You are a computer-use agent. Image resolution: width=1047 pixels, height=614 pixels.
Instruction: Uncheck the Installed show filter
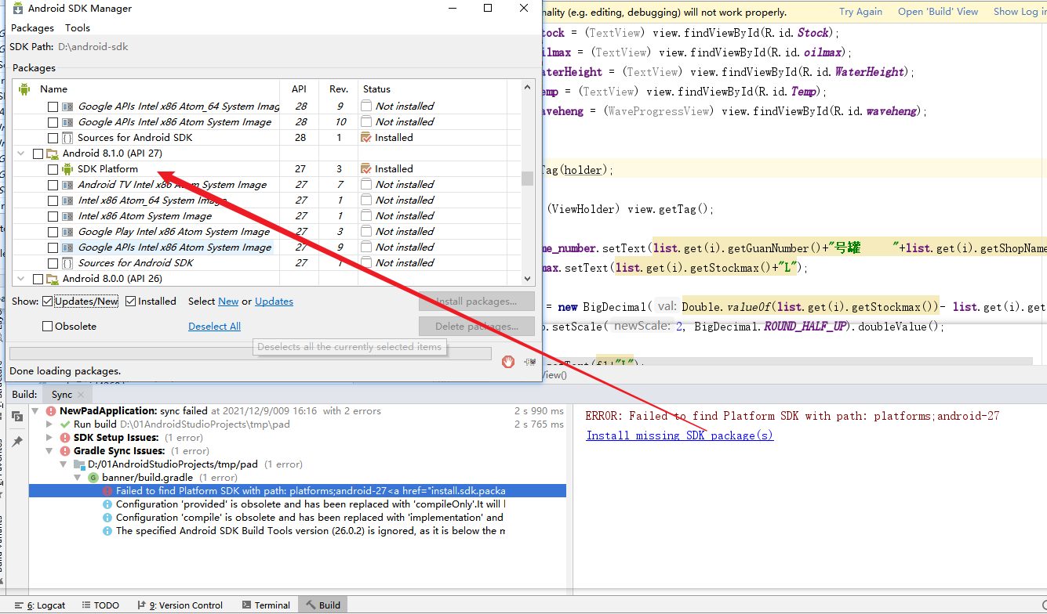131,302
